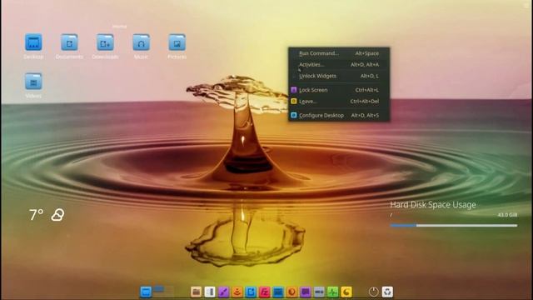Open Configure Desktop menu entry
This screenshot has height=300, width=533.
(339, 116)
